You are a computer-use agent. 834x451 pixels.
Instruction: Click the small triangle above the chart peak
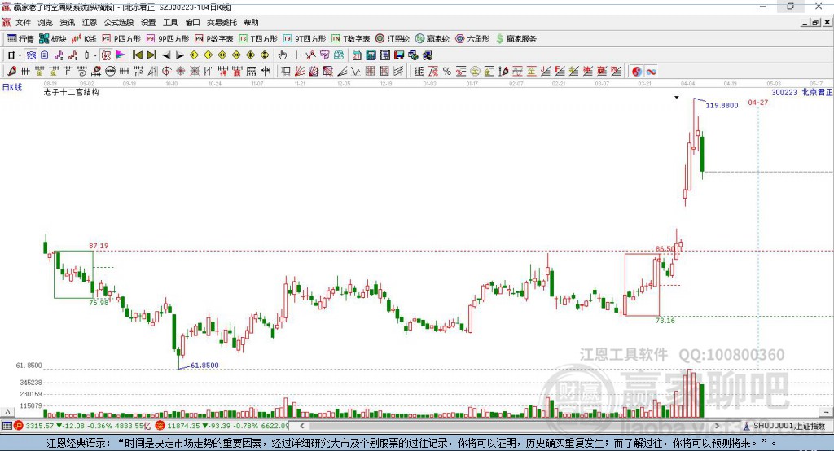[676, 98]
